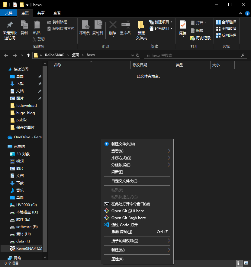The image size is (251, 267).
Task: Switch to details view via status bar toggle
Action: (240, 263)
